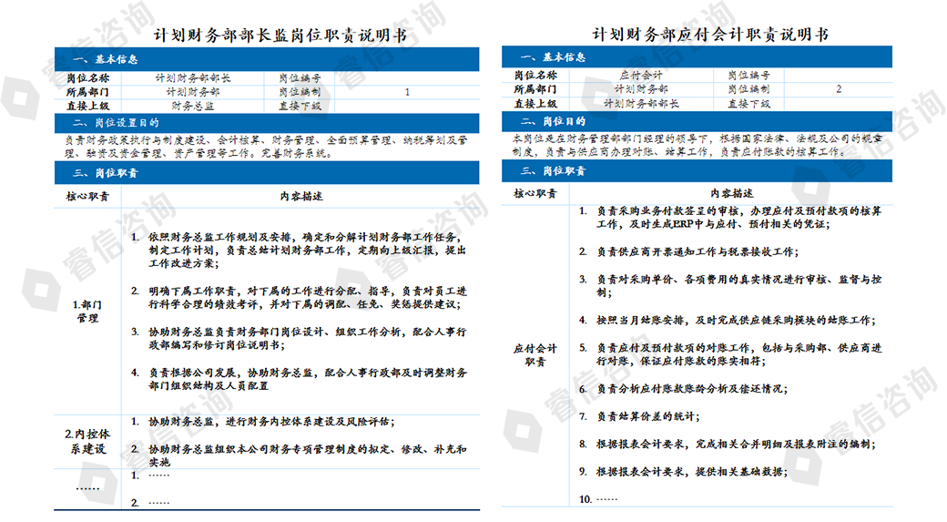The image size is (947, 522).
Task: Click "核心职责" column header in the 应付会计 table
Action: point(535,193)
